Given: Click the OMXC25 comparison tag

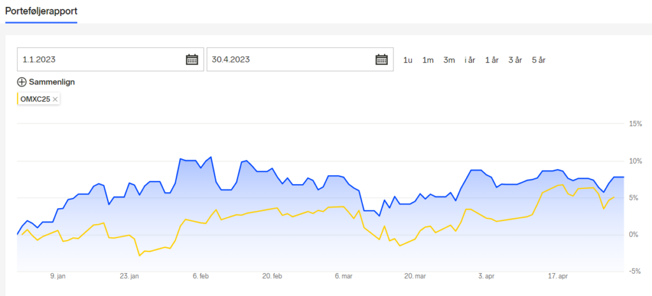Looking at the screenshot, I should click(x=38, y=99).
